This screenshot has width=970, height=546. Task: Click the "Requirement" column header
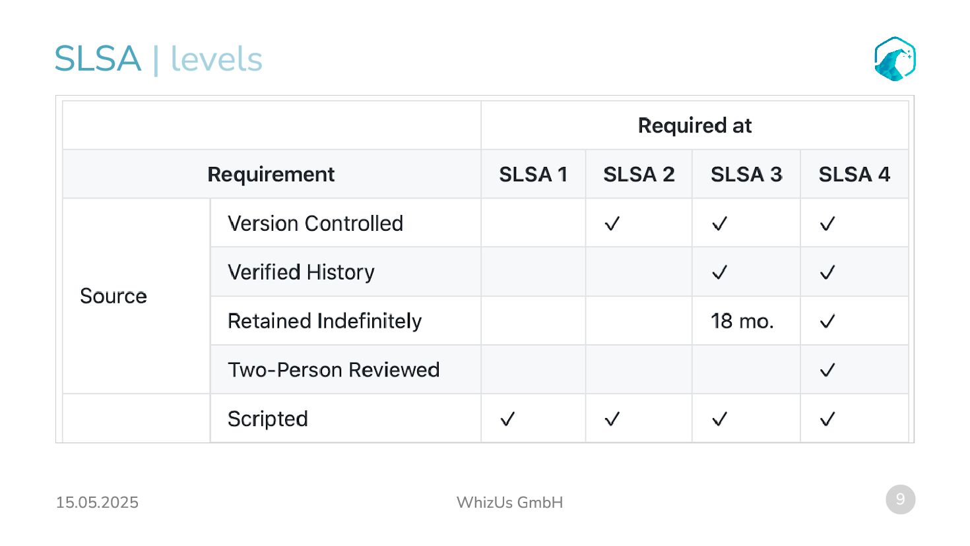271,174
